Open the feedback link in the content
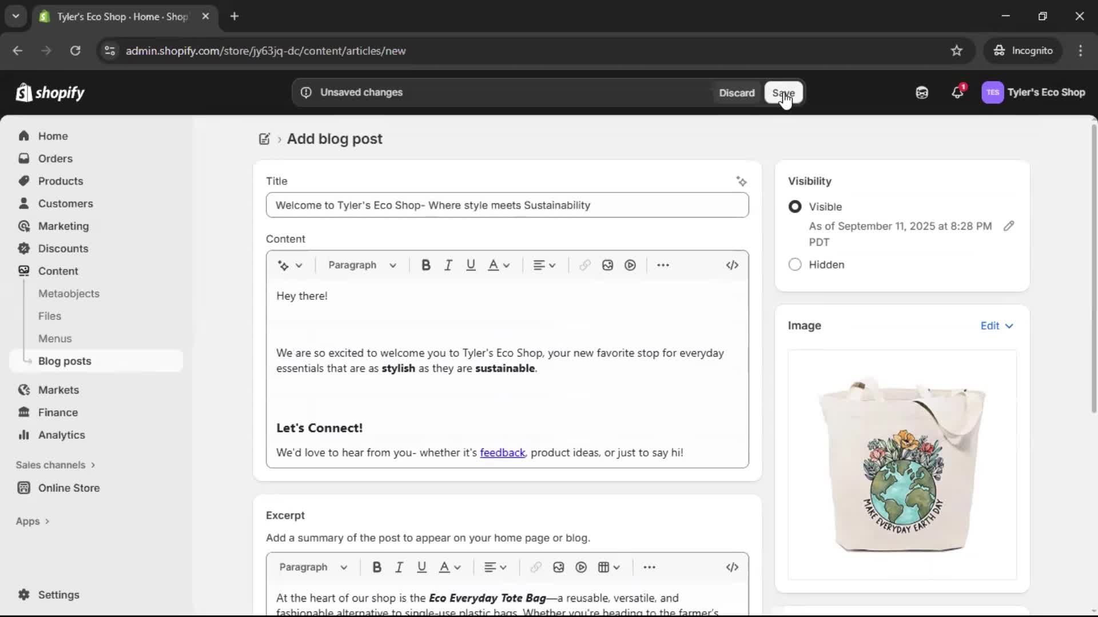 click(503, 452)
